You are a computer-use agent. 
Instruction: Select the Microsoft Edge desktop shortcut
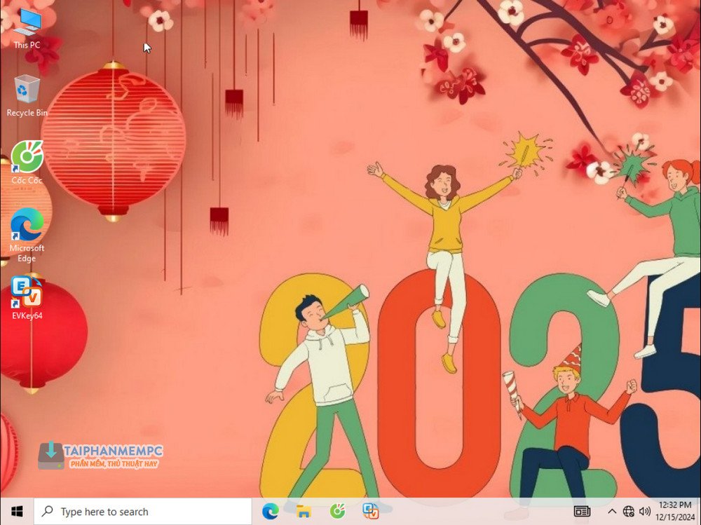click(x=27, y=233)
